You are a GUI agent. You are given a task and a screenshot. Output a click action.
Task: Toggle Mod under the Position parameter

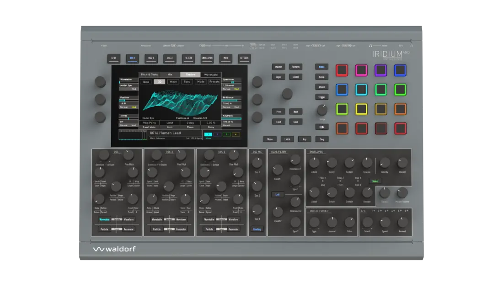pyautogui.click(x=134, y=107)
